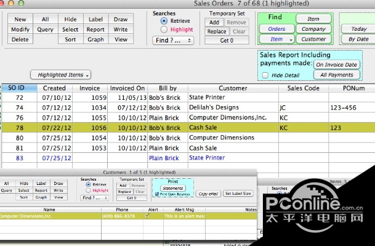
Task: Click On Invoice Date report button
Action: [x=336, y=65]
